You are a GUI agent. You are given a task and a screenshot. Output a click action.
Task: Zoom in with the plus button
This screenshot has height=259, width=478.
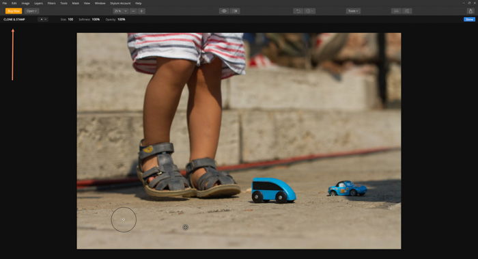pyautogui.click(x=141, y=11)
